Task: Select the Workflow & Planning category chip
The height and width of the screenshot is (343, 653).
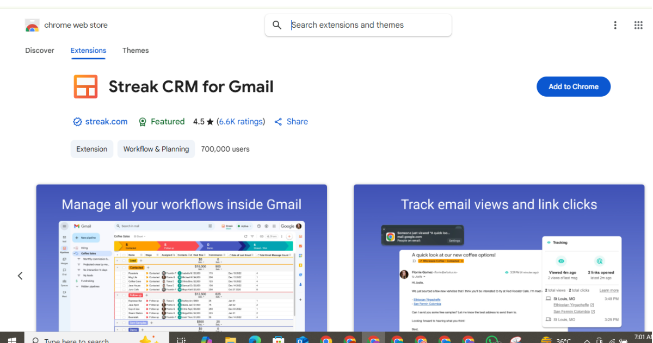Action: (x=156, y=149)
